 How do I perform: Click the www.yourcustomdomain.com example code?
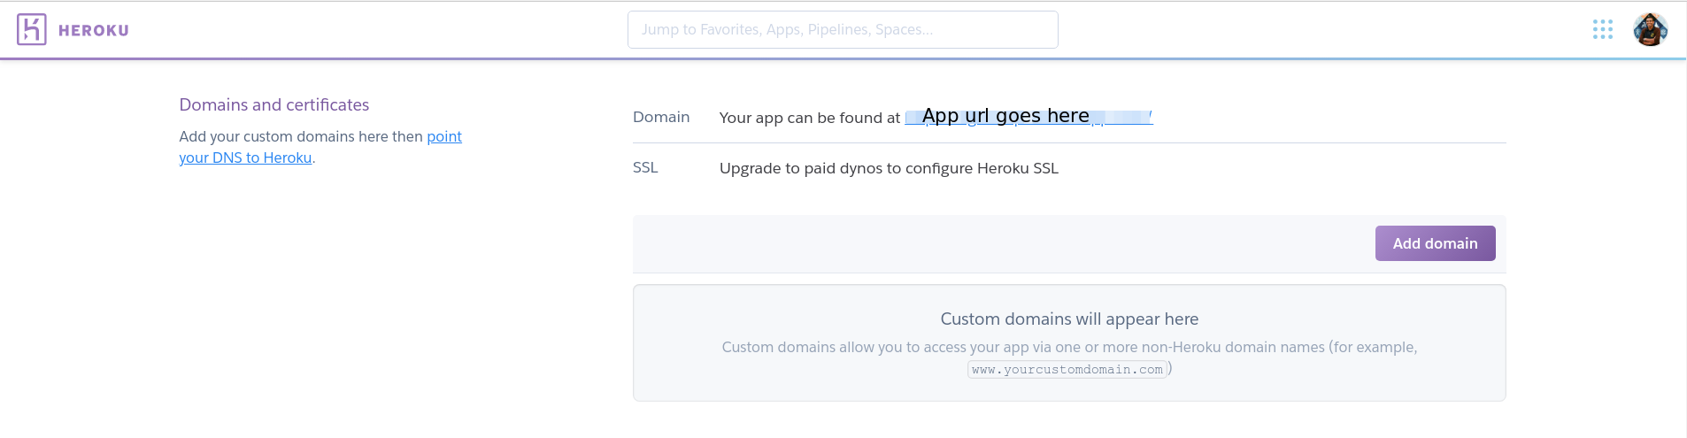(1067, 370)
